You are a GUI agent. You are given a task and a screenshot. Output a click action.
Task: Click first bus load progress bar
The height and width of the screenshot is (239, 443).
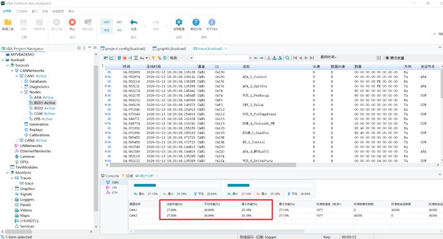click(177, 185)
